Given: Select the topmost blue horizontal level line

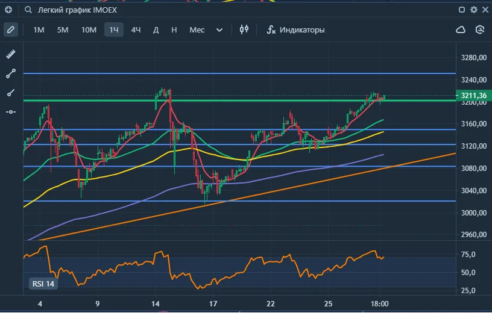Looking at the screenshot, I should click(x=239, y=73).
